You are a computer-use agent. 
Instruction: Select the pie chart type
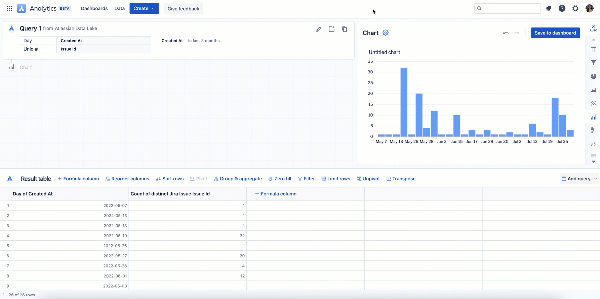click(x=594, y=76)
